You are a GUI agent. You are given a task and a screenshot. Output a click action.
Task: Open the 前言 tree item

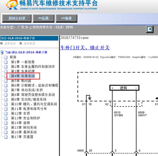(13, 57)
